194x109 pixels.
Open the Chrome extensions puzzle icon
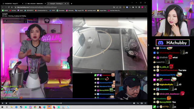click(133, 7)
